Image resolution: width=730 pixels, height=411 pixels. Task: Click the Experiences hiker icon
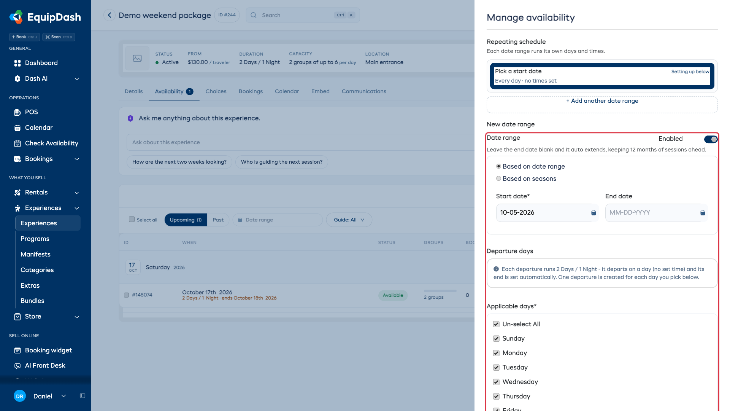tap(17, 208)
